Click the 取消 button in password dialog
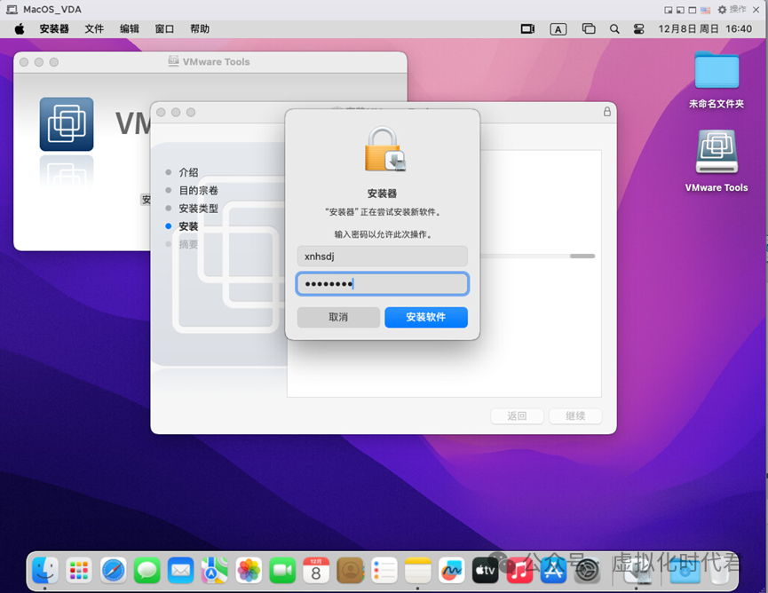This screenshot has width=768, height=593. click(338, 317)
